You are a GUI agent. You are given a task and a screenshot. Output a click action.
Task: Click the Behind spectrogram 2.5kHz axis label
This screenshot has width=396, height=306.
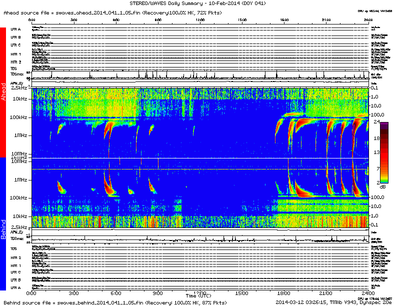(19, 227)
